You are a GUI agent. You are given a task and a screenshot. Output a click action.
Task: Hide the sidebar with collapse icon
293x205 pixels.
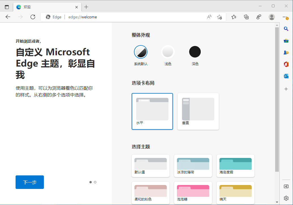(x=286, y=186)
